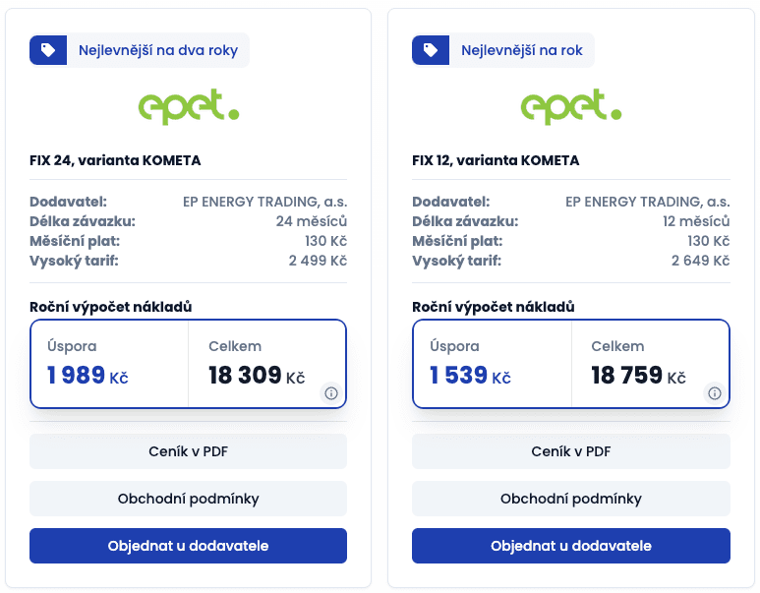
Task: Click the price tag icon for one-year offer
Action: (x=431, y=50)
